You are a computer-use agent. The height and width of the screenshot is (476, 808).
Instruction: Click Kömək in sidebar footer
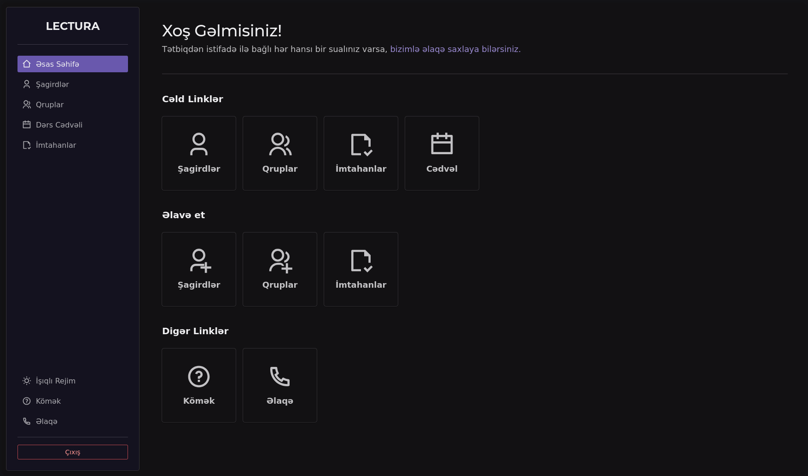point(48,401)
